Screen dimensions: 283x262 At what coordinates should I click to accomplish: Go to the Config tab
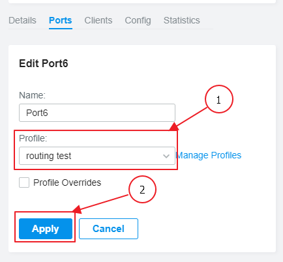coord(138,20)
